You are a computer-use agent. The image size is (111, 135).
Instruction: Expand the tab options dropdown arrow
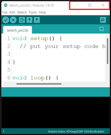(102, 29)
